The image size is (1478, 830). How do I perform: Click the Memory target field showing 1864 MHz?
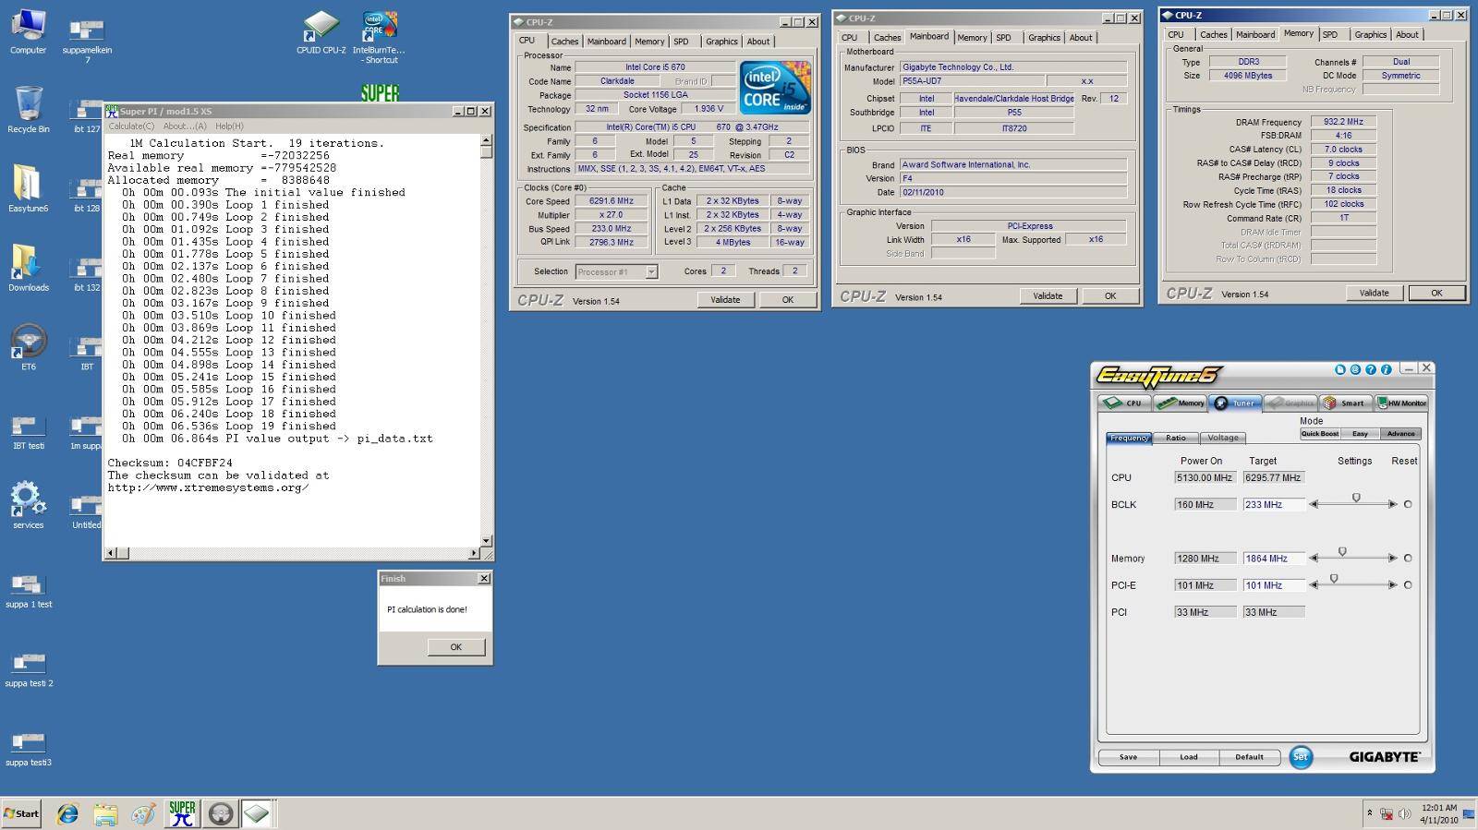coord(1274,558)
